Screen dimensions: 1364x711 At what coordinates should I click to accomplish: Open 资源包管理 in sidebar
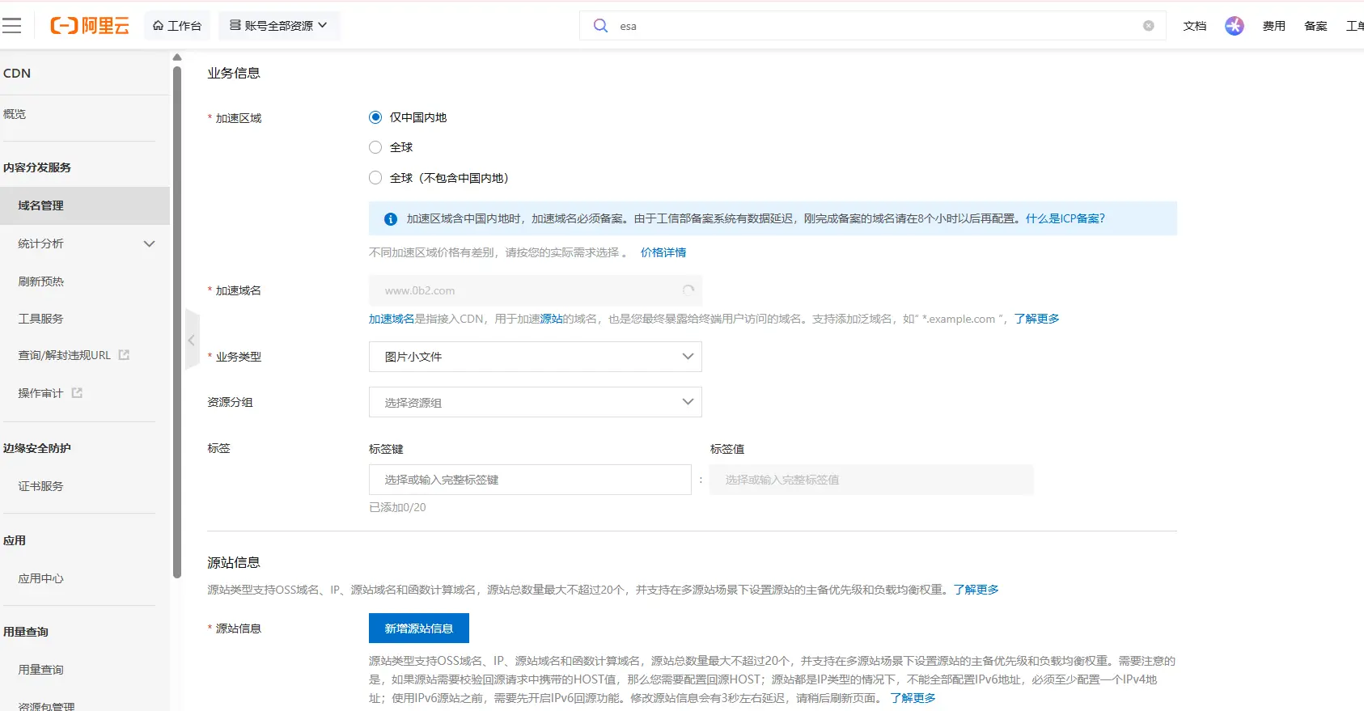pos(46,706)
